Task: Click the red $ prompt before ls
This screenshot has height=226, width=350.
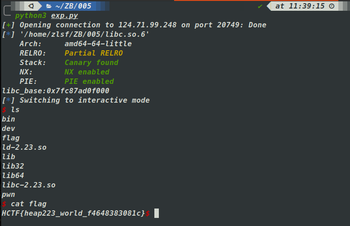Action: 4,109
